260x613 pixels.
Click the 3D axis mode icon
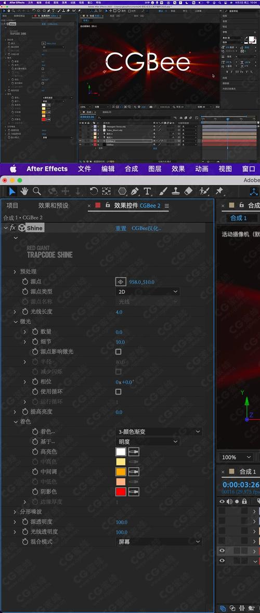pyautogui.click(x=254, y=191)
